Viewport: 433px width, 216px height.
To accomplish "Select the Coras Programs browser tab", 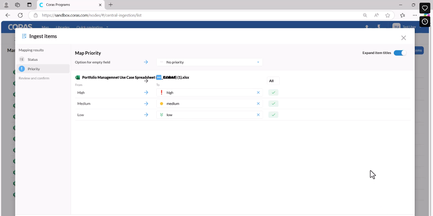I will pos(71,5).
